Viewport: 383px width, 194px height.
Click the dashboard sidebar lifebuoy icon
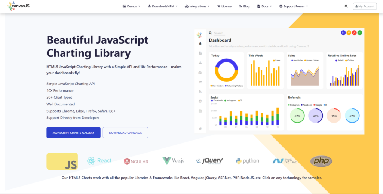(x=200, y=101)
